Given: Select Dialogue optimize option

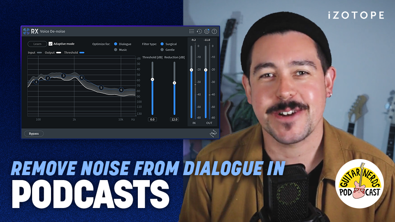Looking at the screenshot, I should tap(116, 44).
